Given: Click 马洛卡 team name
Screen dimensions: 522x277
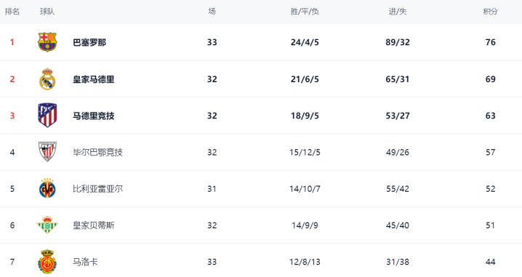Looking at the screenshot, I should click(x=85, y=262).
